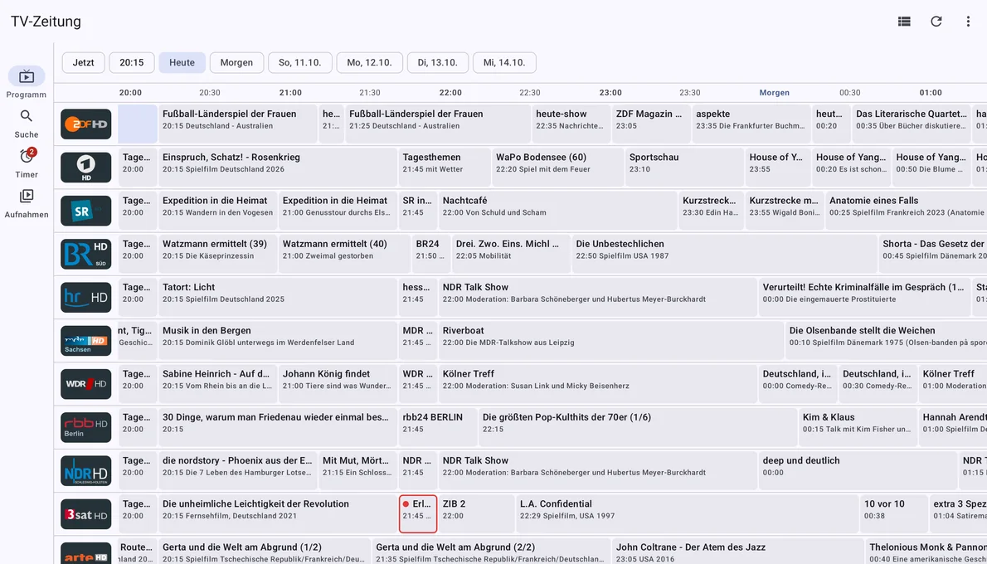Select the So, 11.10. day chip
The image size is (987, 564).
pos(300,63)
